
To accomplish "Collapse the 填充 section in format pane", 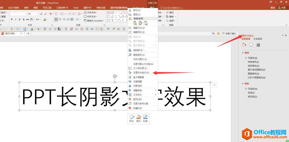I will pyautogui.click(x=242, y=53).
